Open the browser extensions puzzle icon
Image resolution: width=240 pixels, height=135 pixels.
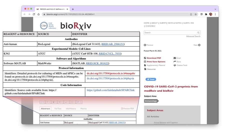click(x=206, y=14)
